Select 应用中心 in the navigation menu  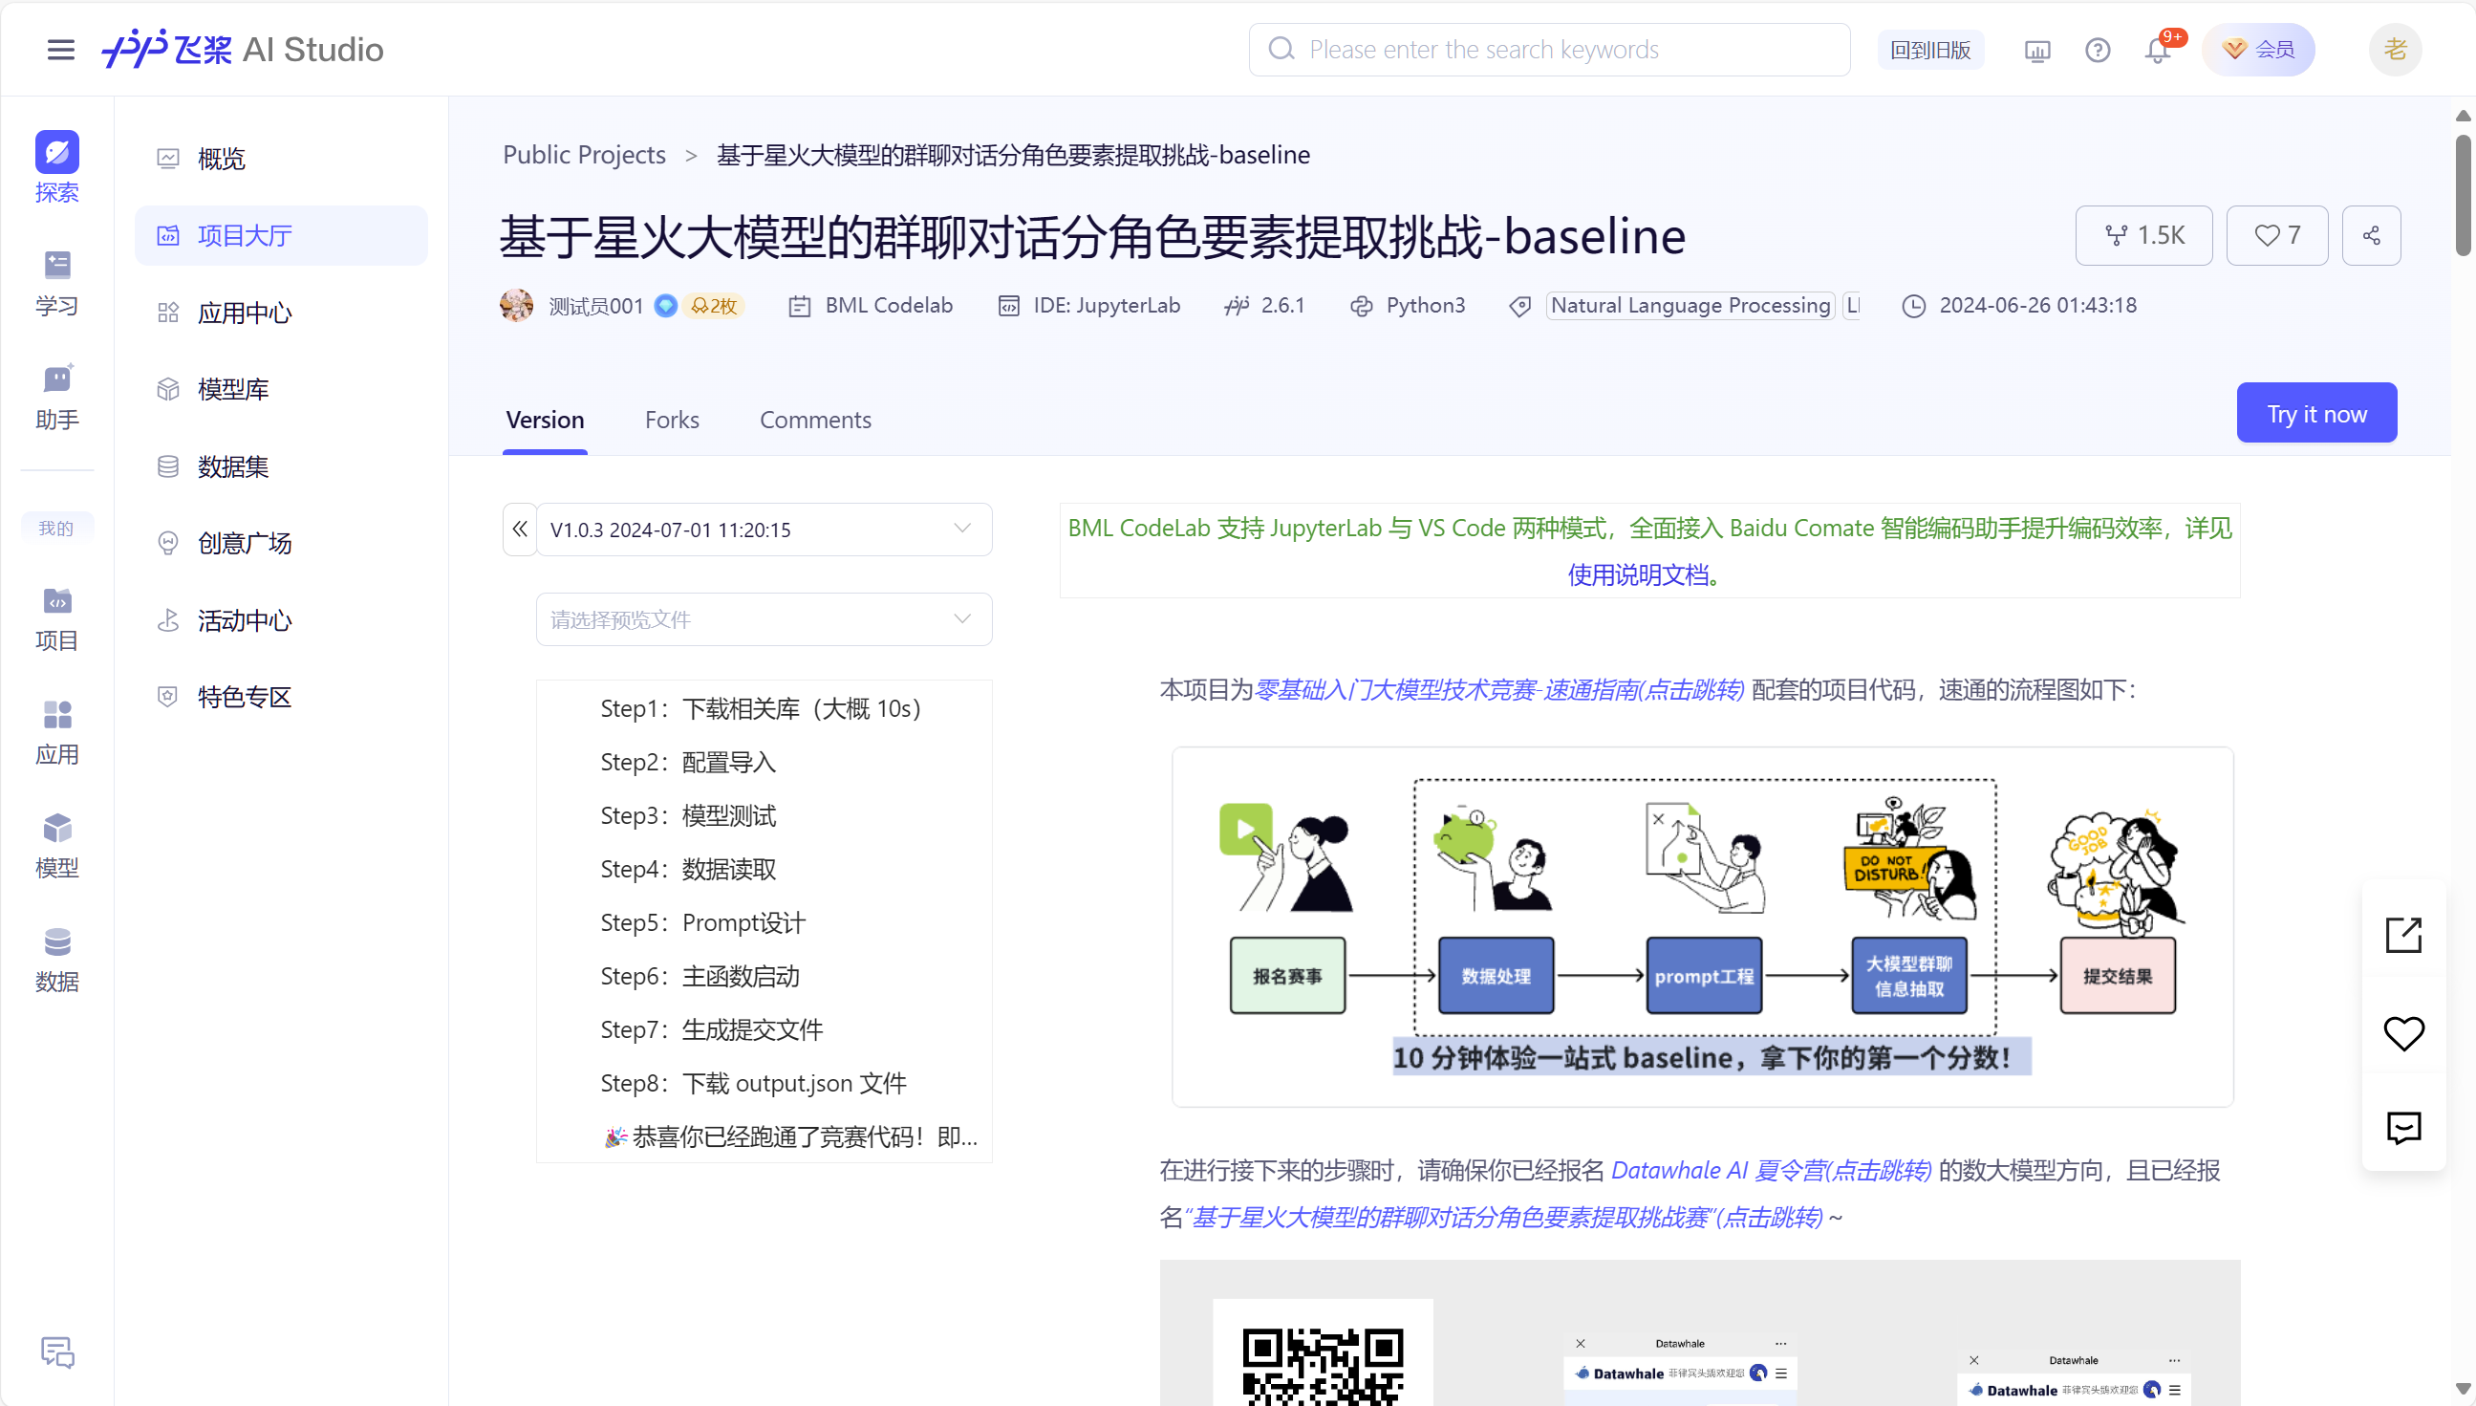(x=280, y=312)
